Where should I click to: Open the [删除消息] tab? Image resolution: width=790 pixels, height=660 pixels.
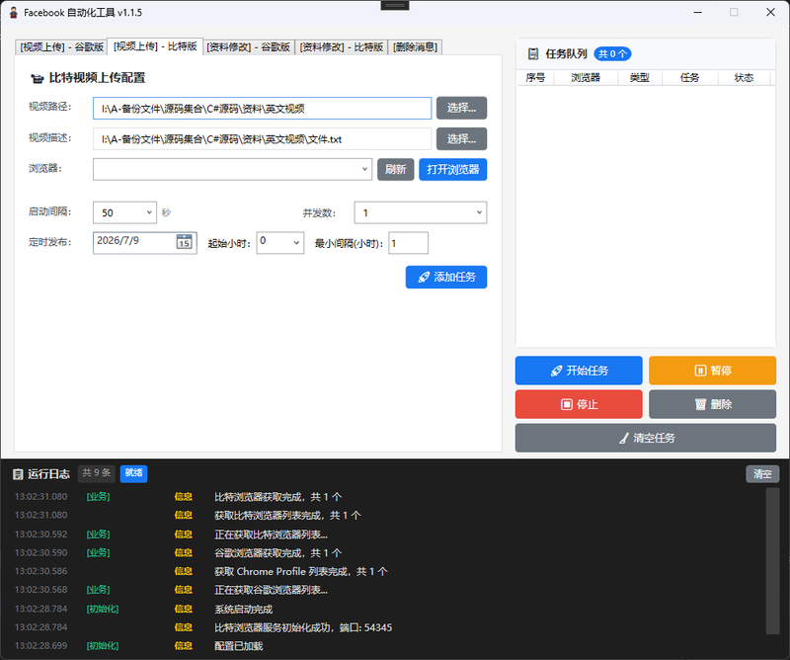tap(415, 46)
